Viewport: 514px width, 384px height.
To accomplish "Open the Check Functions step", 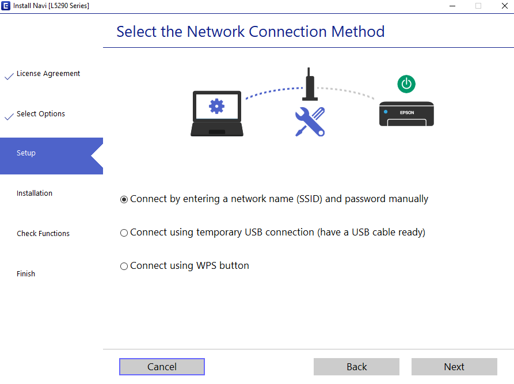I will click(x=43, y=234).
